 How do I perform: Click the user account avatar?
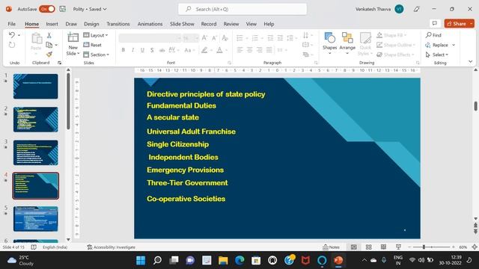(x=399, y=9)
